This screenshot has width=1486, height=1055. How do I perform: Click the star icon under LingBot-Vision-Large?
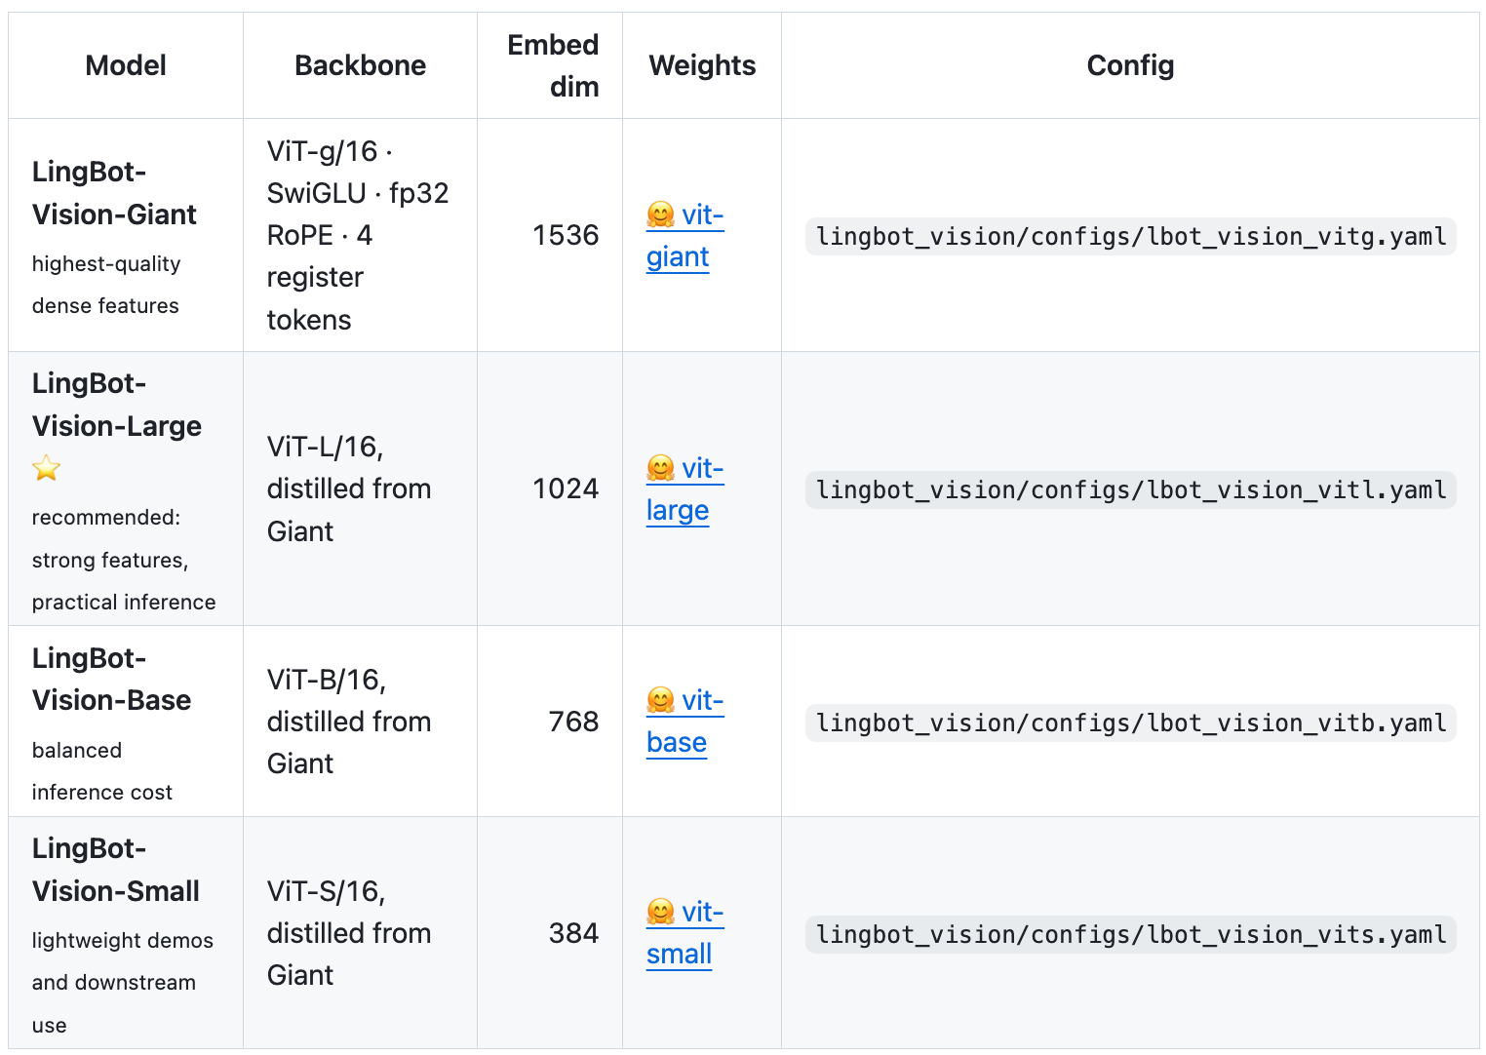click(x=46, y=469)
